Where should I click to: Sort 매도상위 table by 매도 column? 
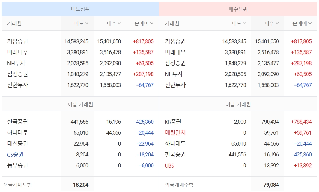click(x=81, y=23)
